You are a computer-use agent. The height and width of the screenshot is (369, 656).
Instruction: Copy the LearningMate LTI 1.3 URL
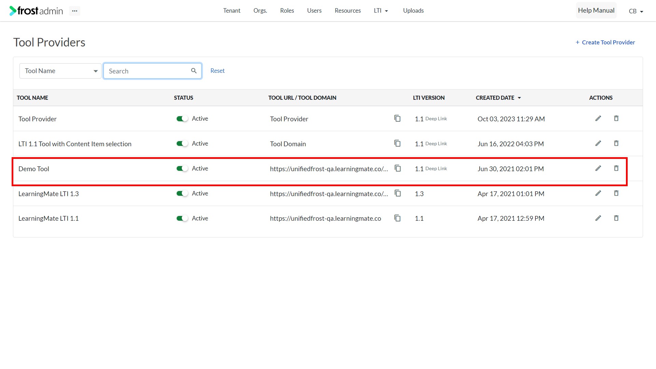[398, 193]
